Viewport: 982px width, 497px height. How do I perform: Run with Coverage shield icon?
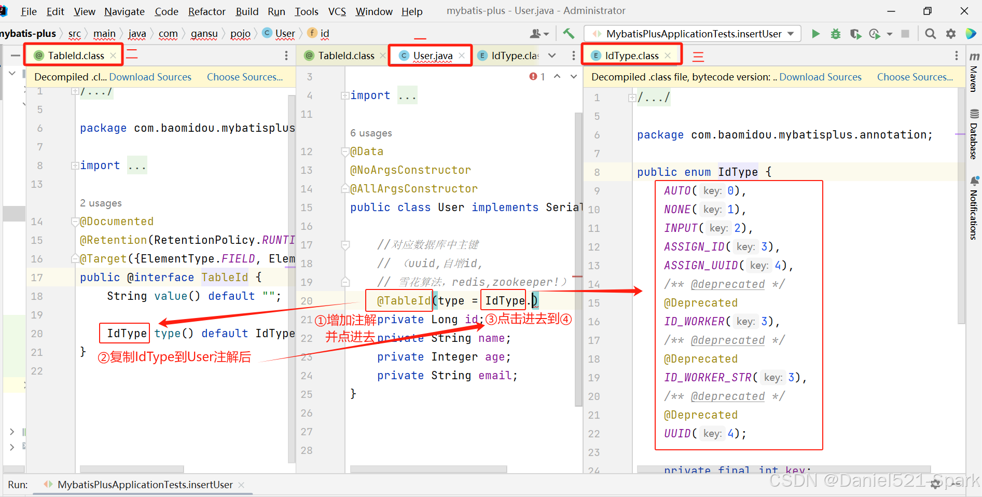855,34
